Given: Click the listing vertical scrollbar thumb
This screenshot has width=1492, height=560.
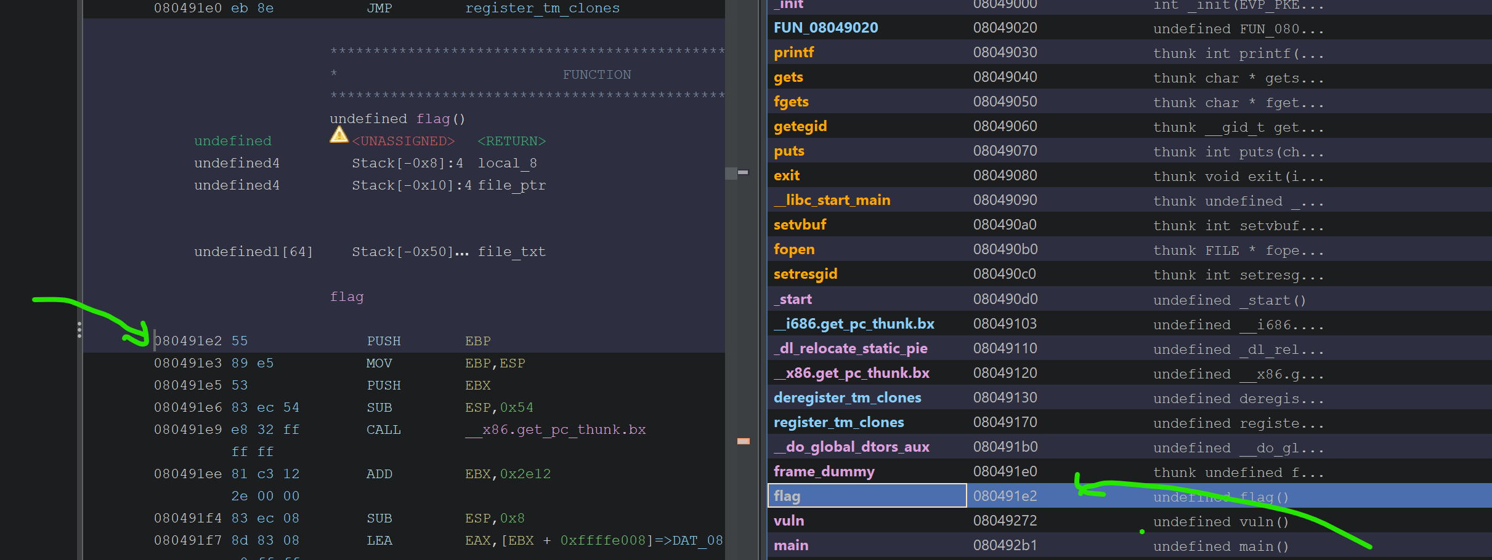Looking at the screenshot, I should tap(731, 173).
